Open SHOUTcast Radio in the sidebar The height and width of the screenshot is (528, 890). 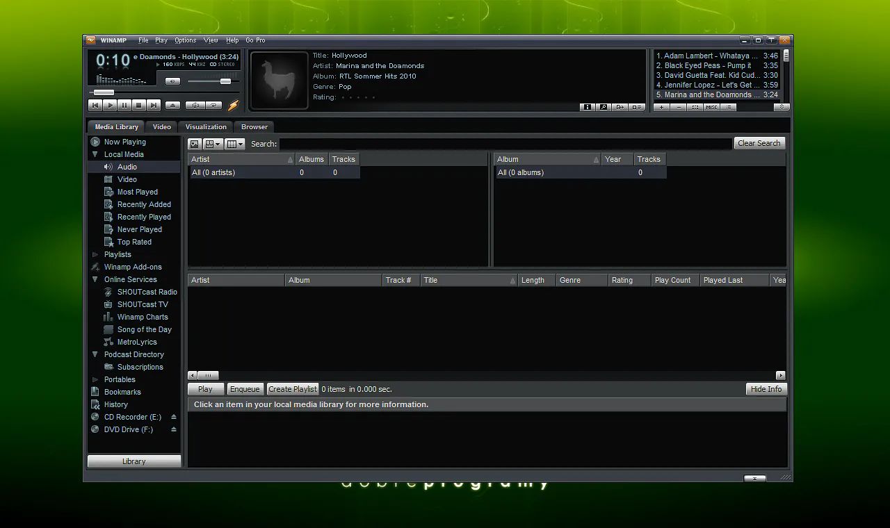pos(146,292)
